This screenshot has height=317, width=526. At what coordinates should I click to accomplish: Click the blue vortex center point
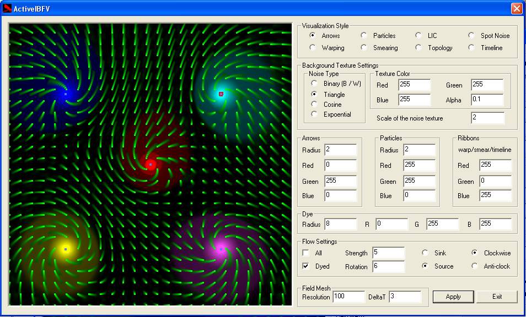pyautogui.click(x=66, y=94)
